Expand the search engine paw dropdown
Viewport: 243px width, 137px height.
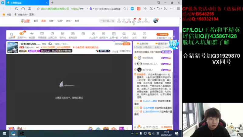[x=91, y=9]
